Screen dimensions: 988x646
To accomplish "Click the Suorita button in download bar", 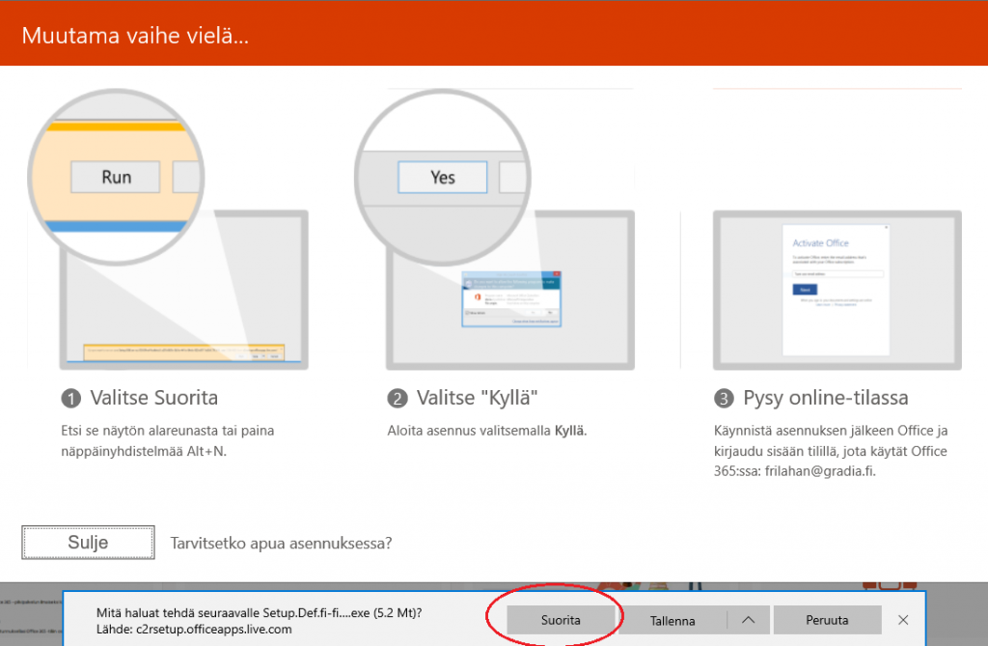I will point(561,620).
